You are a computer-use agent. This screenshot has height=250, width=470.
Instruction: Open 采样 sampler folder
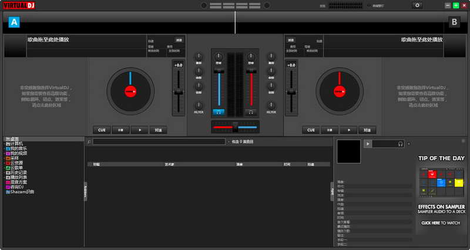tap(12, 158)
